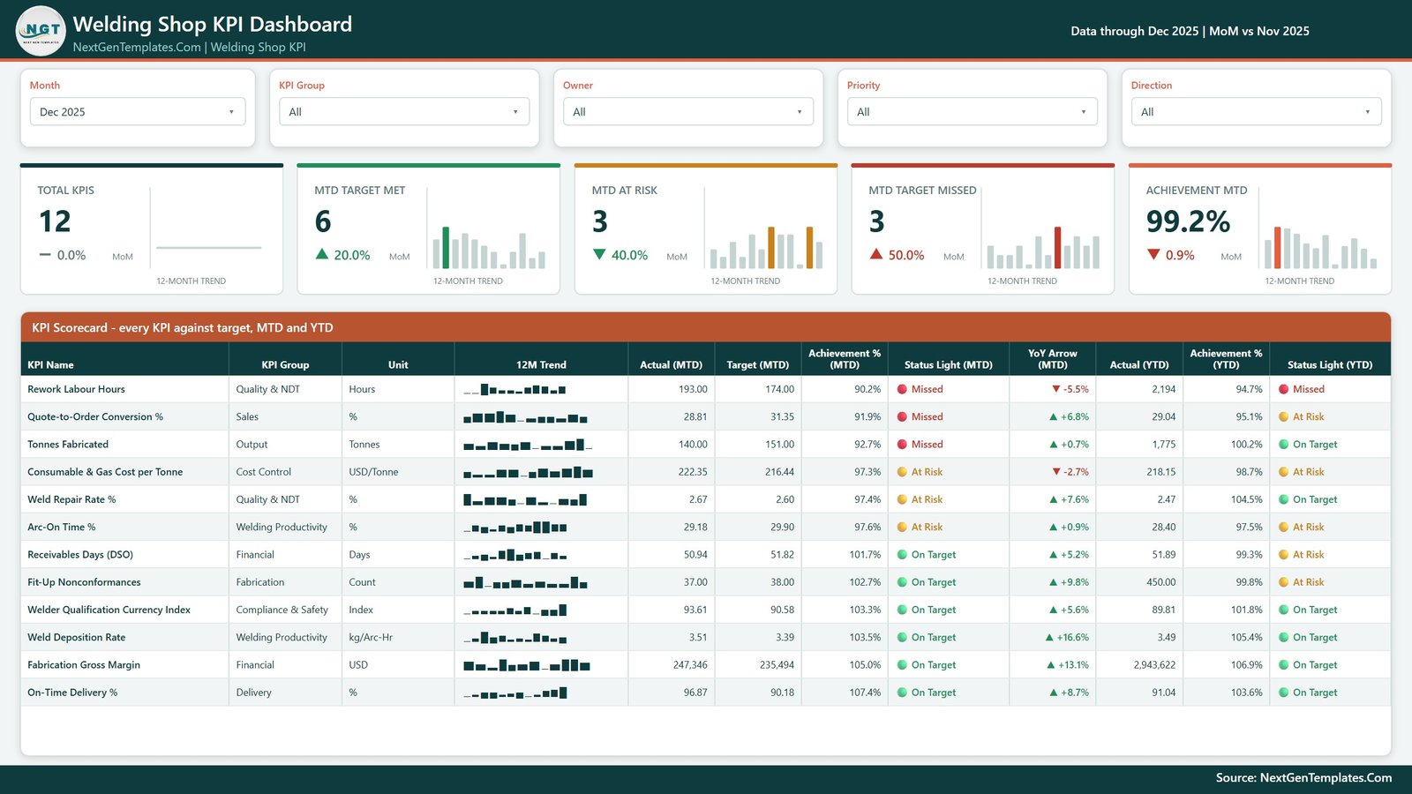
Task: Click Rework Labour Hours YoY down arrow
Action: 1055,389
